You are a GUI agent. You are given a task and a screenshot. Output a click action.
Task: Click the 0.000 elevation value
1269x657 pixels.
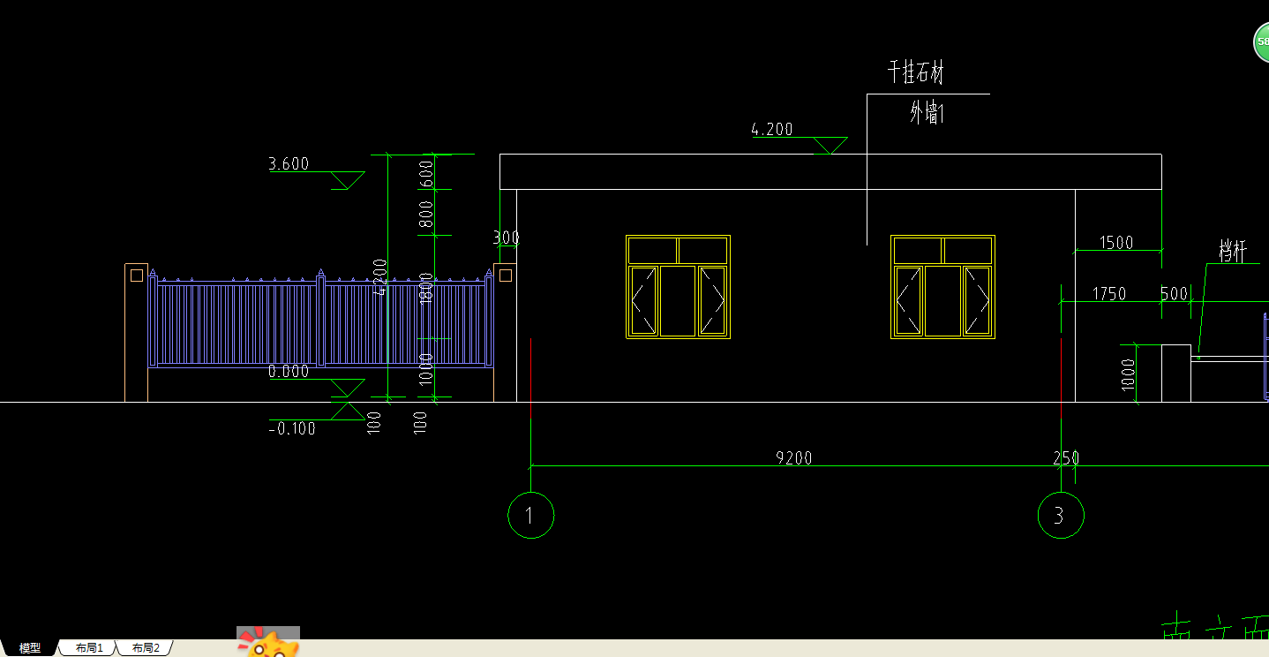(x=289, y=372)
